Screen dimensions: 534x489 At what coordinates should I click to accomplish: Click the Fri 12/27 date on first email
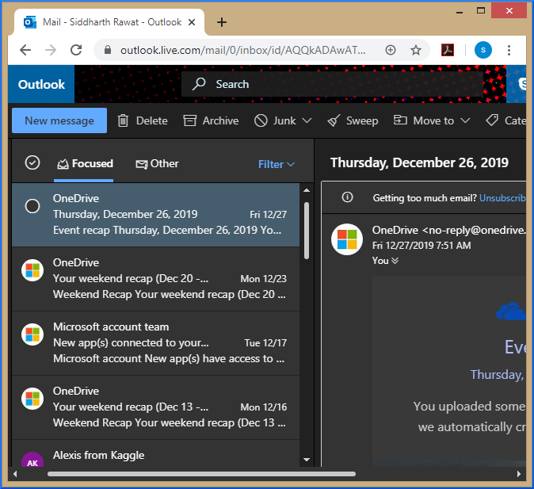point(268,215)
